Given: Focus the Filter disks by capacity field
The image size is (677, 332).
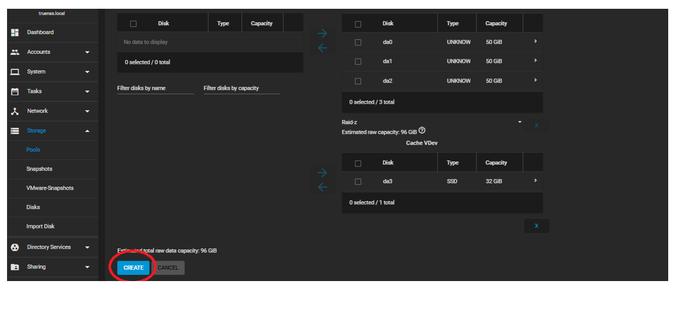Looking at the screenshot, I should [241, 88].
